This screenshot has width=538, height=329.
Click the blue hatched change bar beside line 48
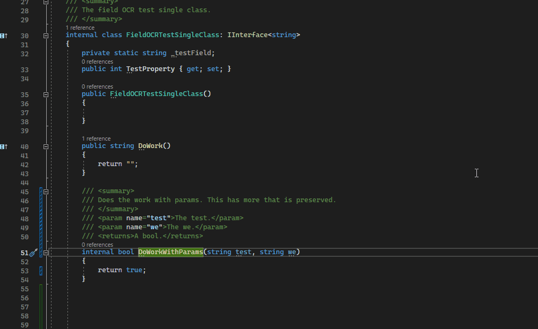[x=41, y=218]
